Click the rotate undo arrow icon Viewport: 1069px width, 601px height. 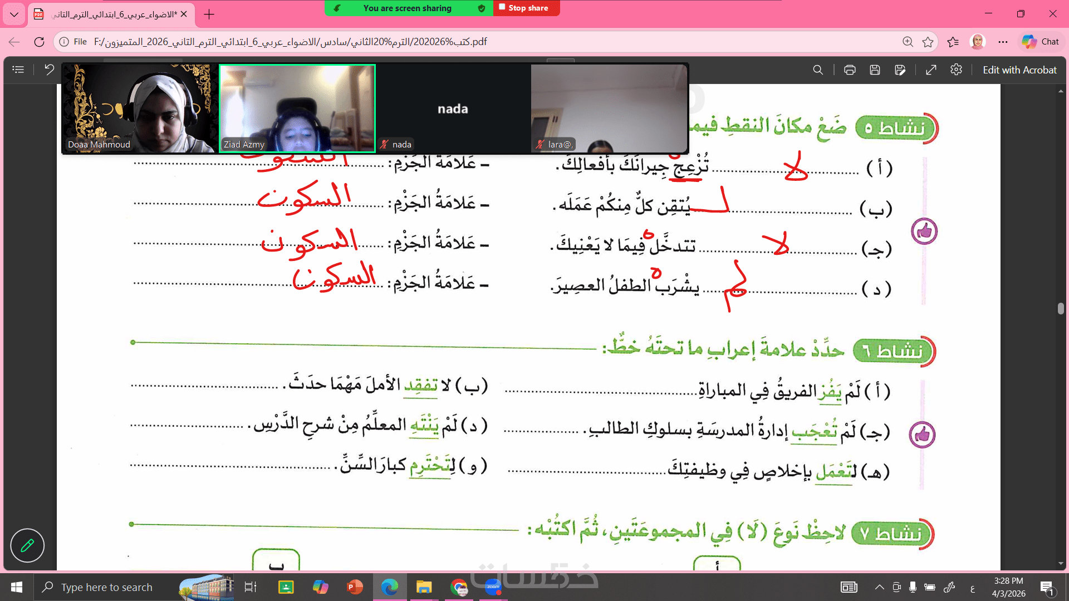click(49, 70)
